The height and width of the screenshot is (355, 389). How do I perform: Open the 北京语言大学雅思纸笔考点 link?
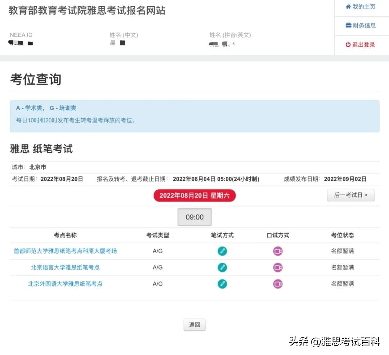point(64,267)
